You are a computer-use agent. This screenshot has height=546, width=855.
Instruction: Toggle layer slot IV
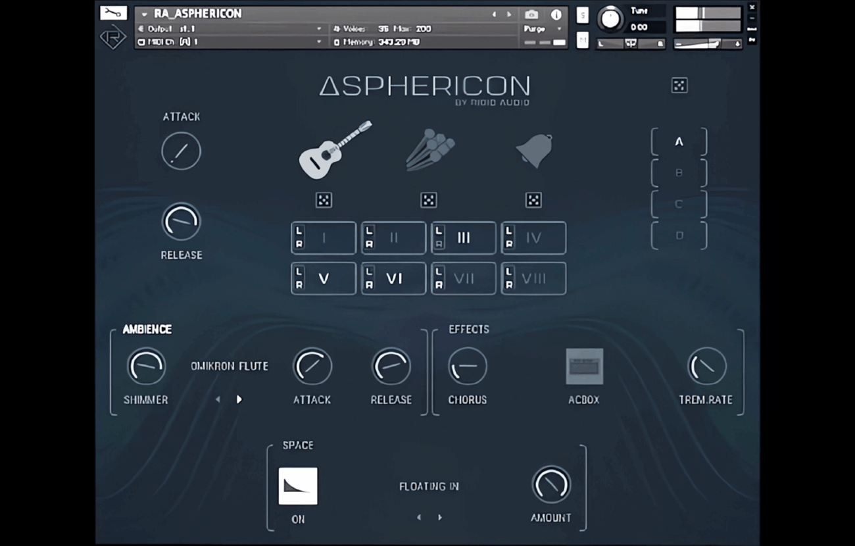pyautogui.click(x=533, y=238)
